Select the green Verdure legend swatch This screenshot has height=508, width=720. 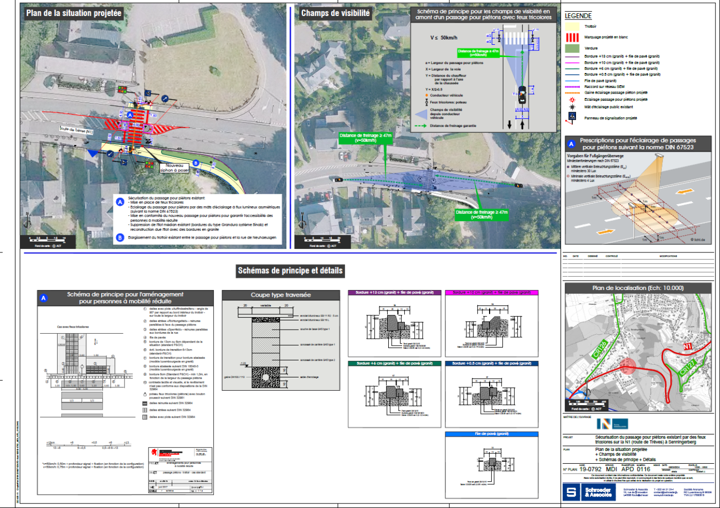572,48
